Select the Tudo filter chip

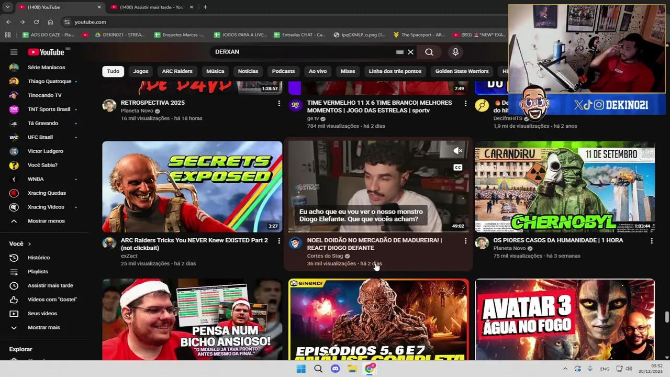113,71
